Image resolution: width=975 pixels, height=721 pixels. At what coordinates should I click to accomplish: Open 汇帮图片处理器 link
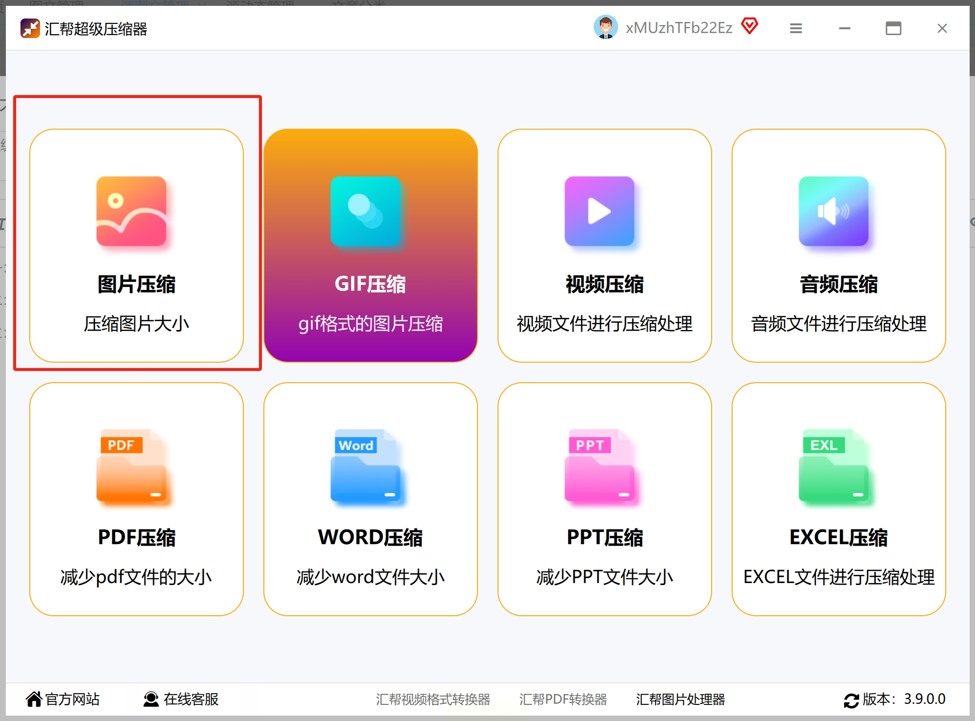[x=680, y=699]
